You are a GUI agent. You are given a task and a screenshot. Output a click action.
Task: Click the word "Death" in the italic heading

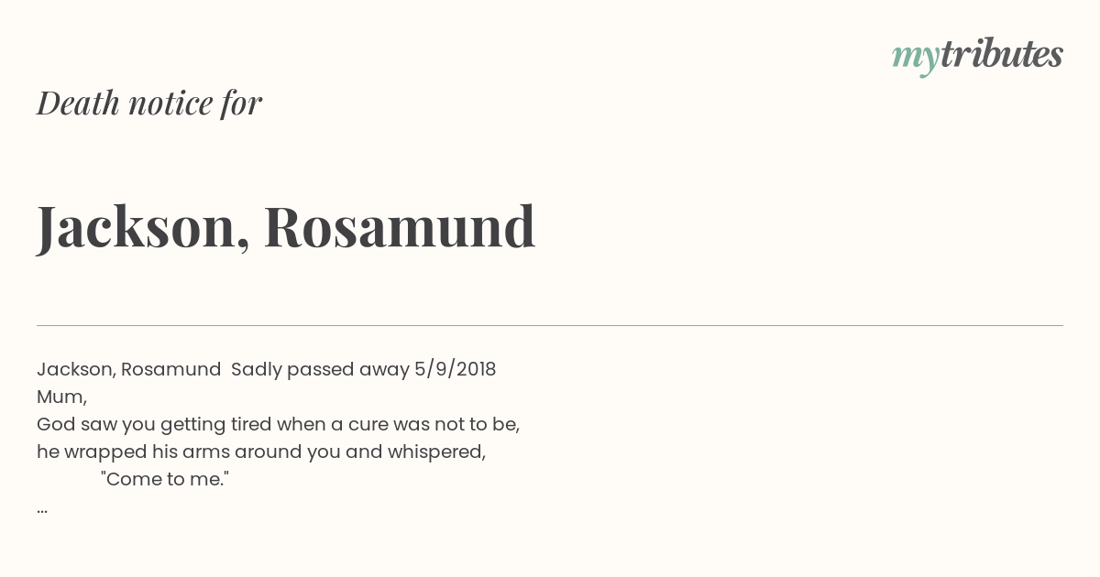79,103
